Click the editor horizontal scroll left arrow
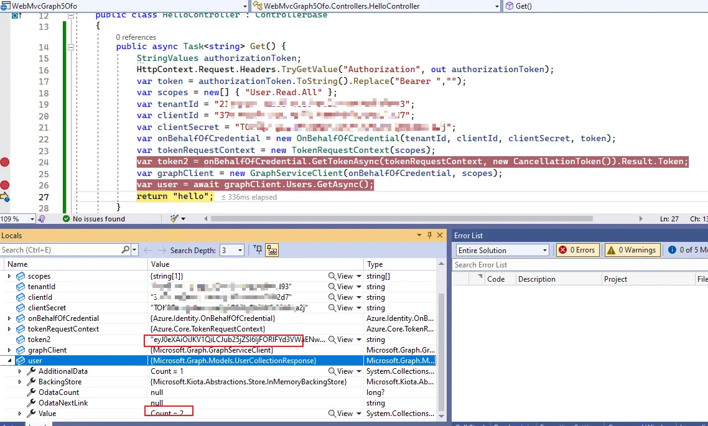The width and height of the screenshot is (708, 426). (206, 219)
